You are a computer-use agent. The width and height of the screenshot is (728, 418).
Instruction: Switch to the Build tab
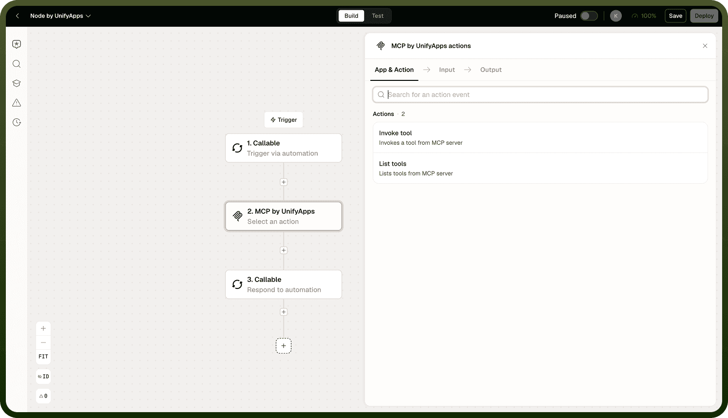pyautogui.click(x=351, y=16)
